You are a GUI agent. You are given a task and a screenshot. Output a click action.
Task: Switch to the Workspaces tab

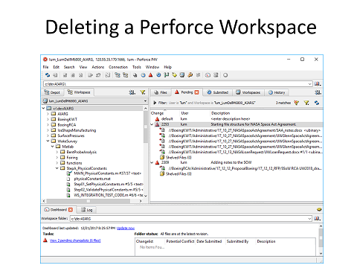(248, 92)
